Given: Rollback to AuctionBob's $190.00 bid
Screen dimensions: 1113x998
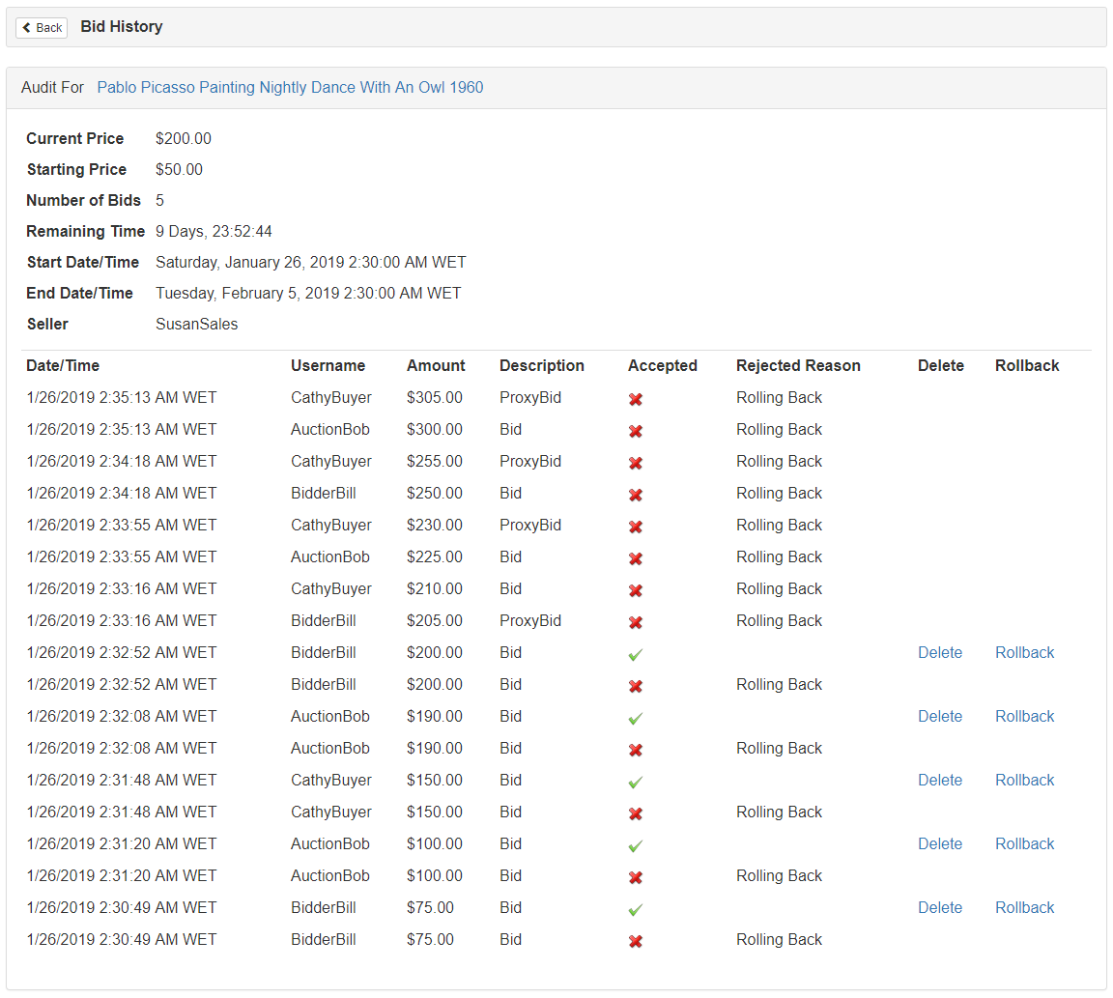Looking at the screenshot, I should click(1024, 716).
